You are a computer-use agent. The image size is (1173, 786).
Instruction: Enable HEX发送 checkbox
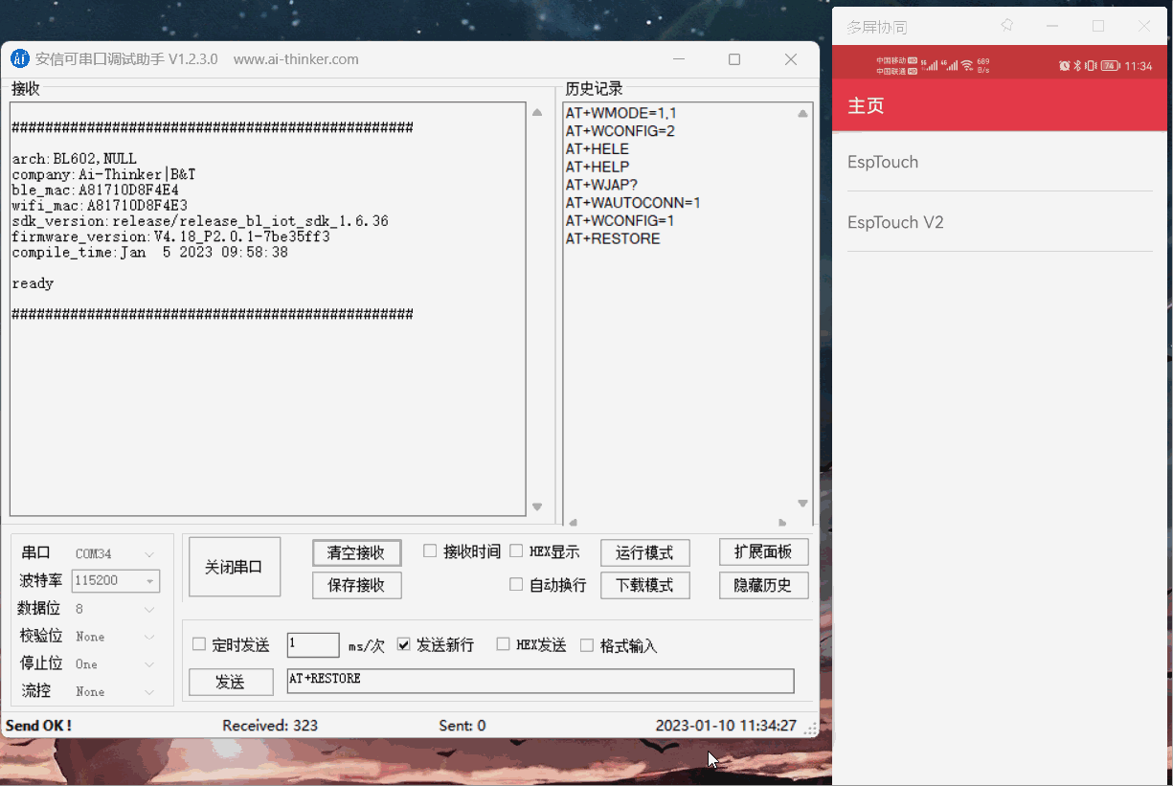point(503,644)
